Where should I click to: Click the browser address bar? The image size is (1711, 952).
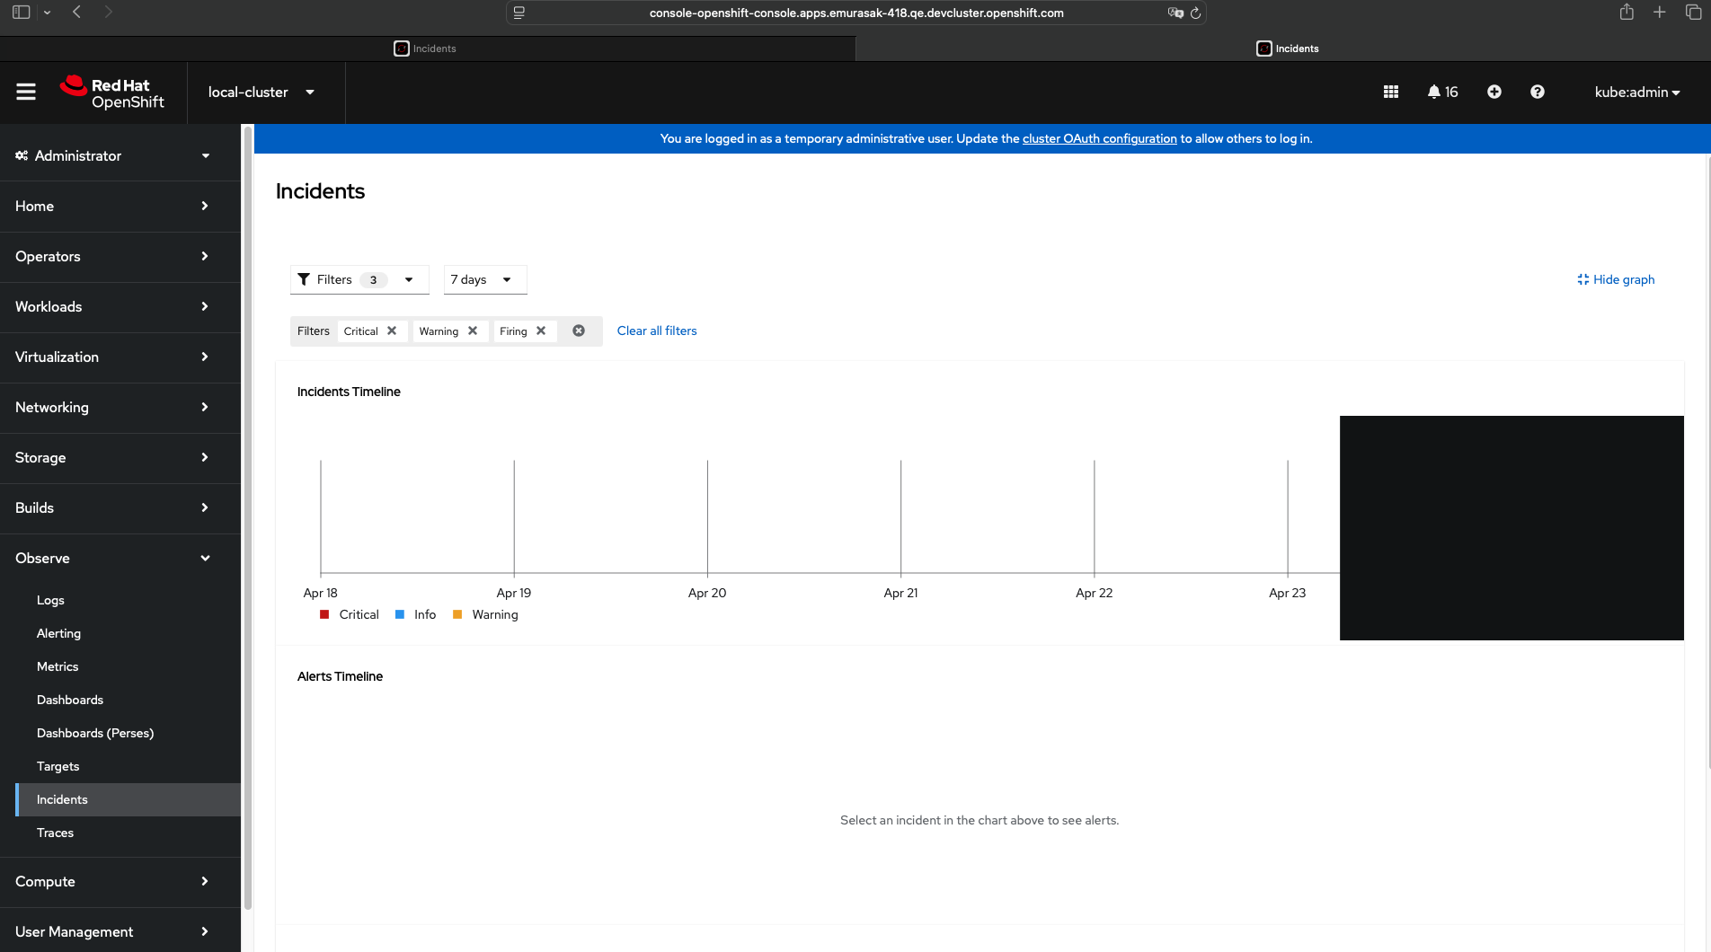pyautogui.click(x=855, y=13)
